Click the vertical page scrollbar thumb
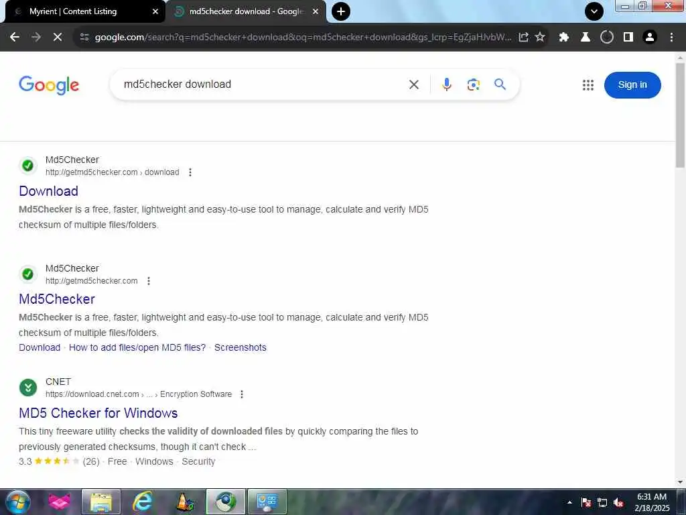 [680, 115]
